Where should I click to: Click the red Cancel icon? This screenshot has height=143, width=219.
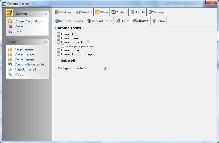click(10, 26)
